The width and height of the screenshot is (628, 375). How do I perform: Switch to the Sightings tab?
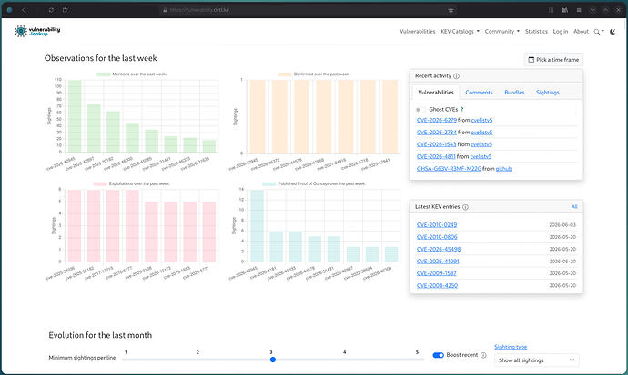(548, 93)
